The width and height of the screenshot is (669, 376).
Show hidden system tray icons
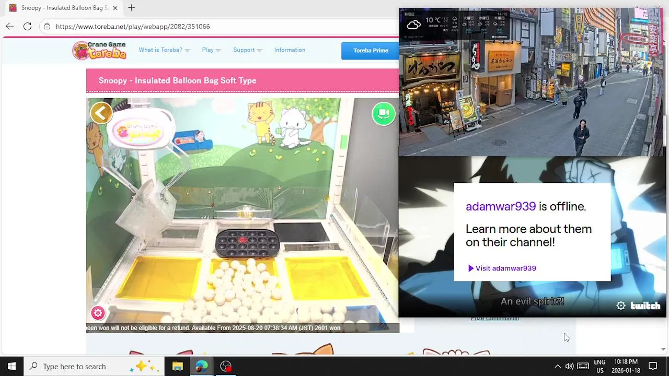(557, 366)
